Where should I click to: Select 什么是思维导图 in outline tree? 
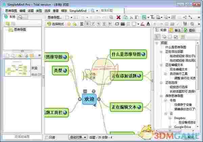[x=176, y=47]
